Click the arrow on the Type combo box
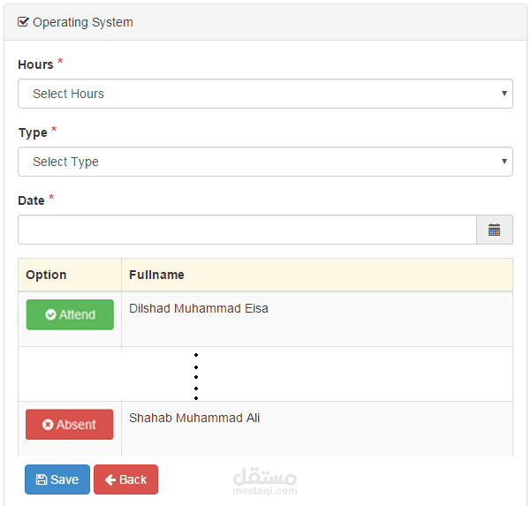Image resolution: width=531 pixels, height=506 pixels. [x=504, y=162]
